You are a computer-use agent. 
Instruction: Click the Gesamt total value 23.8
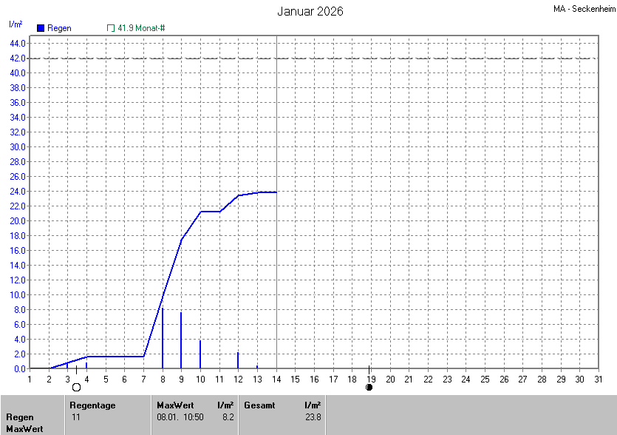pos(312,417)
